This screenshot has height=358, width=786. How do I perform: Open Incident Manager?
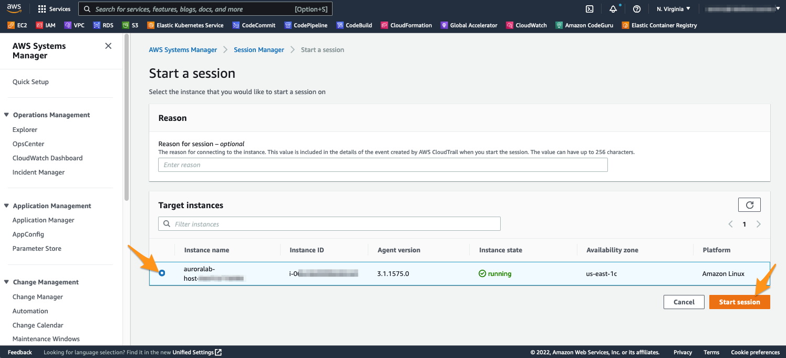pyautogui.click(x=38, y=172)
